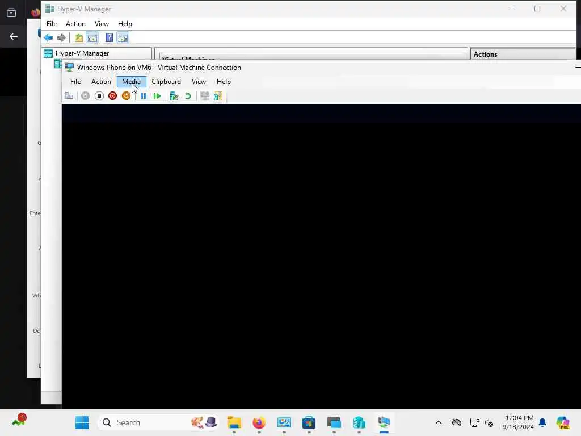Click the stock widget taskbar icon
Screen dimensions: 581x436
point(18,421)
